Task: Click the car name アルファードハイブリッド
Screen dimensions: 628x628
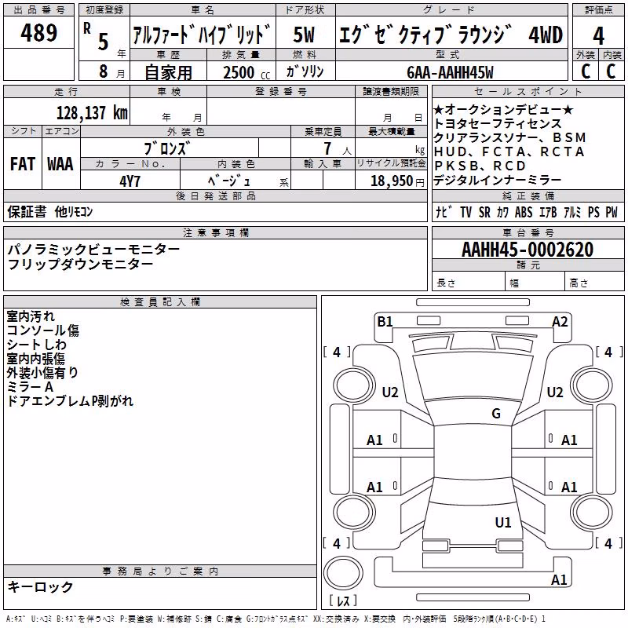Action: [x=202, y=34]
